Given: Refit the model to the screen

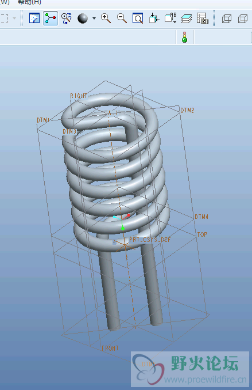Looking at the screenshot, I should [x=138, y=18].
